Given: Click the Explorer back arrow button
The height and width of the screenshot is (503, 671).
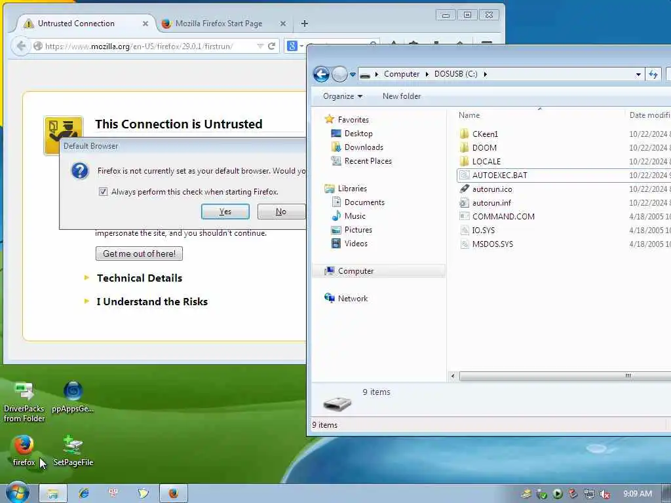Looking at the screenshot, I should (321, 74).
